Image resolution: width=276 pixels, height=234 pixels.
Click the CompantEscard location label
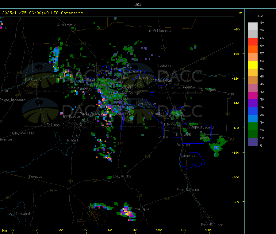pos(201,127)
